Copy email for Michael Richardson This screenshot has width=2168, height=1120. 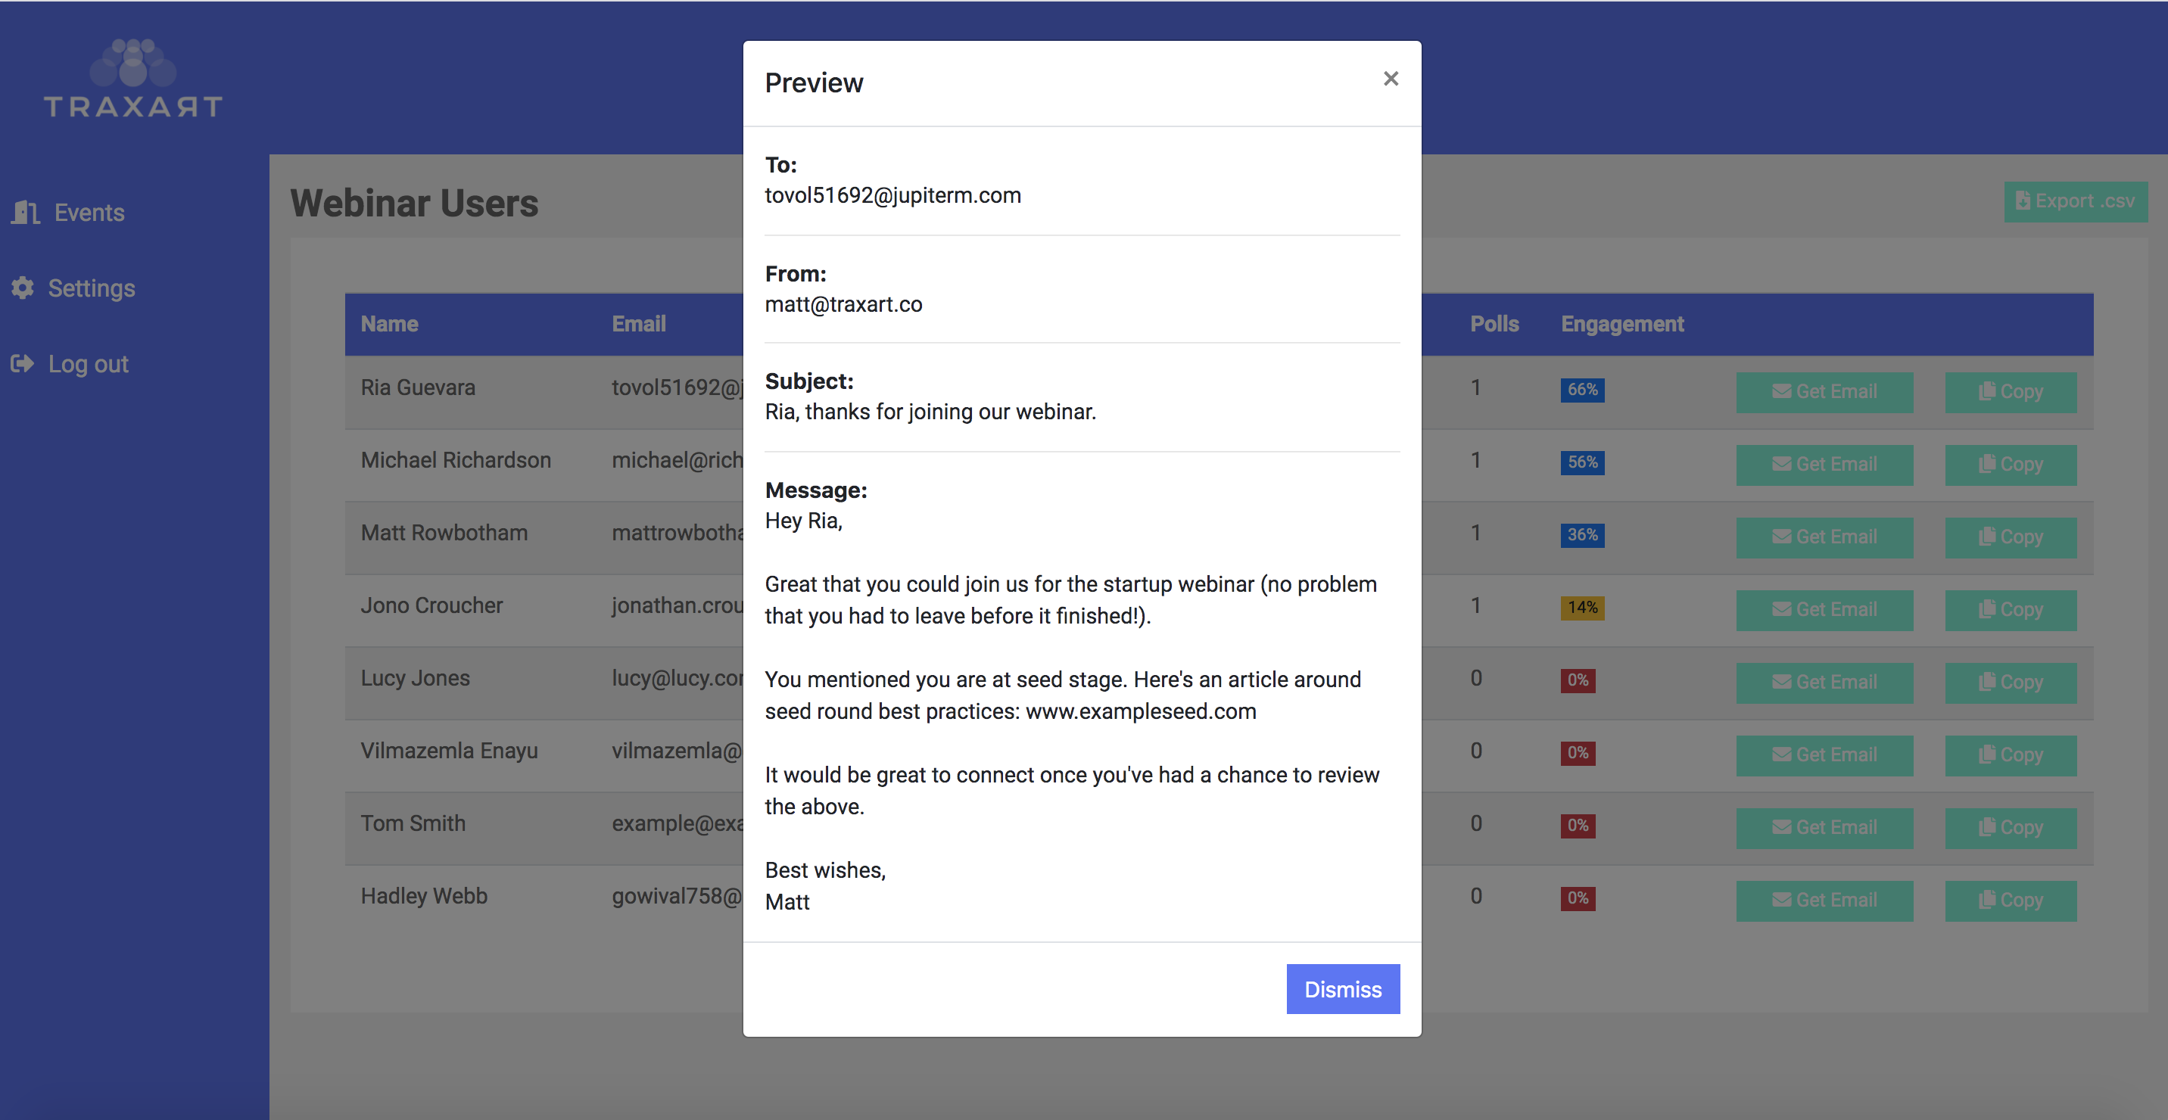click(2010, 464)
